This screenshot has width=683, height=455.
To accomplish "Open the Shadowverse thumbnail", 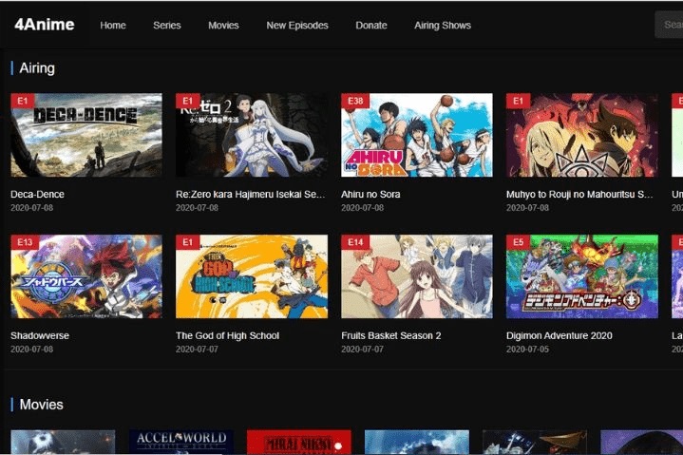I will coord(86,276).
